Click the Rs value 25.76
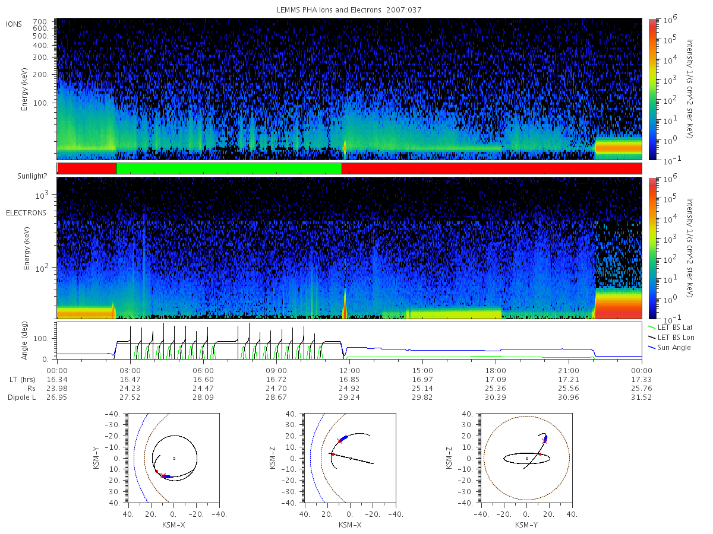This screenshot has width=713, height=534. (x=642, y=388)
